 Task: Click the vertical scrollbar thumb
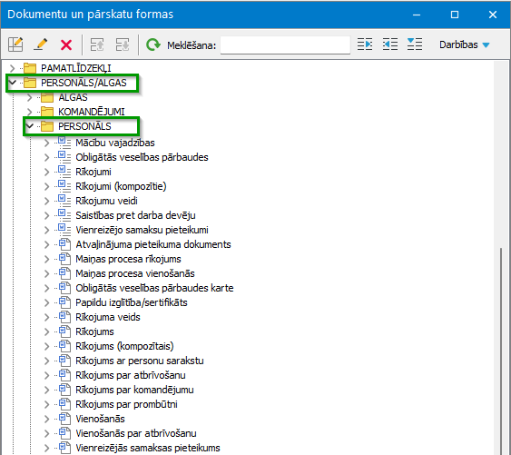501,351
